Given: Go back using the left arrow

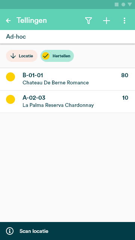Looking at the screenshot, I should [x=8, y=21].
